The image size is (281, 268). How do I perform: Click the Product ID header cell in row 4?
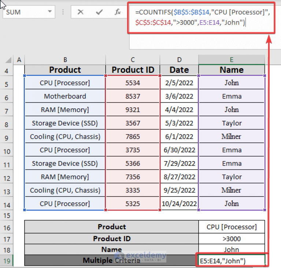click(x=133, y=70)
